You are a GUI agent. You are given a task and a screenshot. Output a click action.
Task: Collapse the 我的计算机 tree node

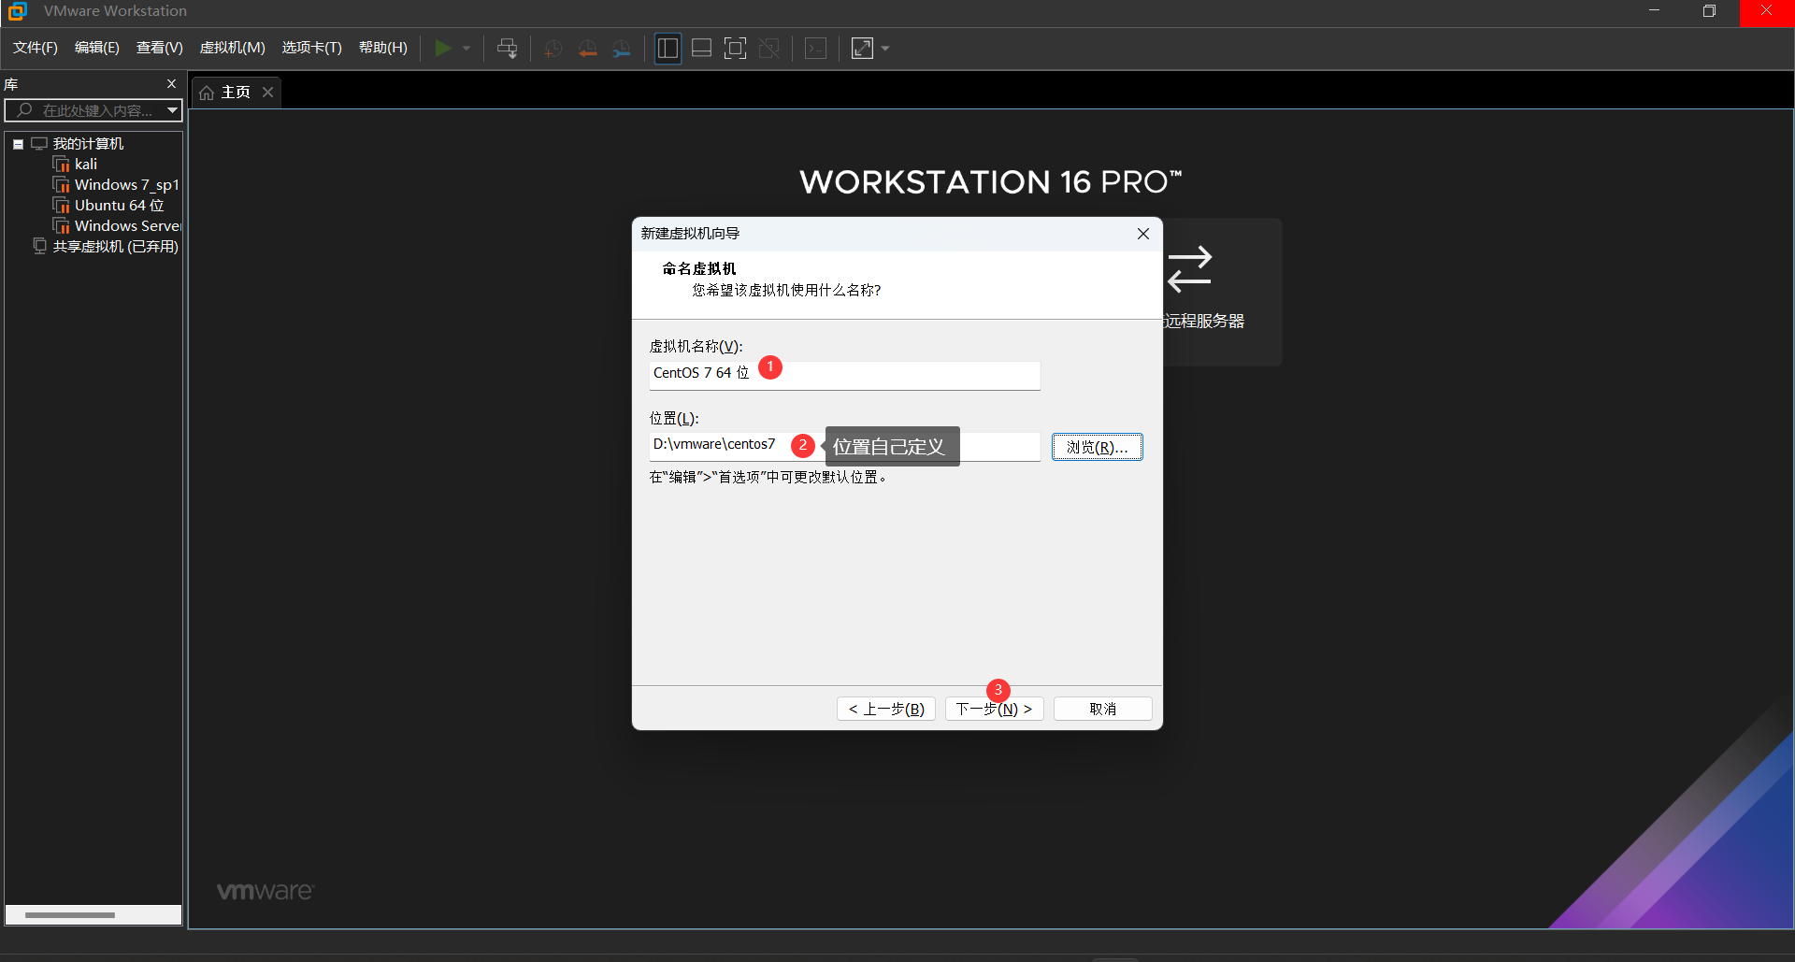click(18, 144)
